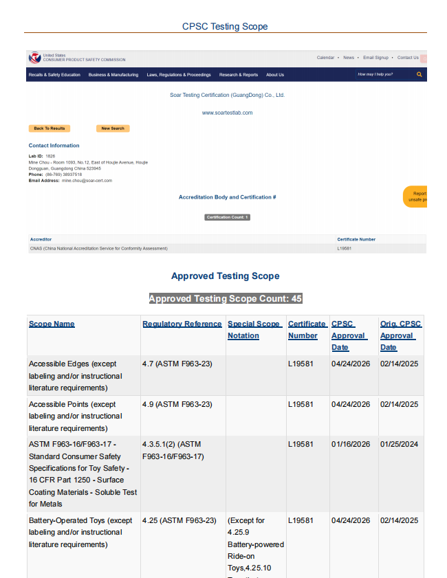Image resolution: width=447 pixels, height=578 pixels.
Task: Open Laws, Regulations & Proceedings menu
Action: (179, 75)
